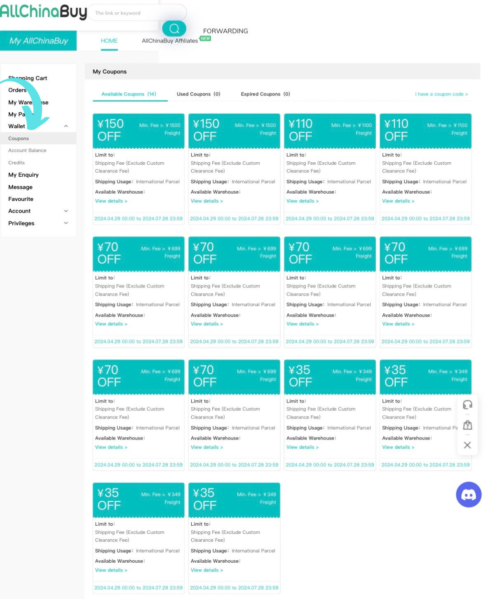Image resolution: width=486 pixels, height=599 pixels.
Task: View details of first ¥150 OFF coupon
Action: [111, 201]
